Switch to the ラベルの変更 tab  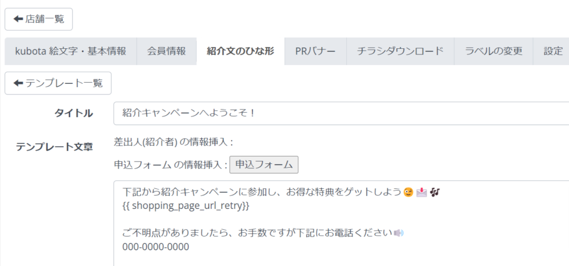point(493,51)
